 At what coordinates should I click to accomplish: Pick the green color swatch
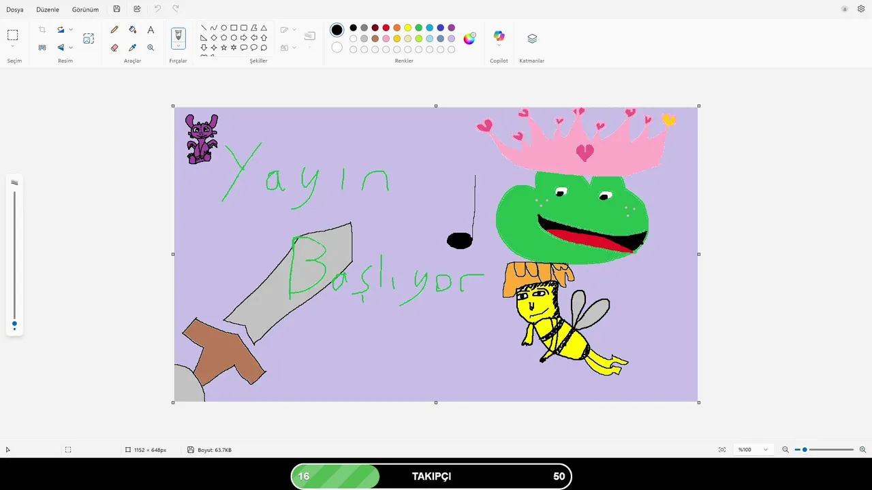[418, 28]
